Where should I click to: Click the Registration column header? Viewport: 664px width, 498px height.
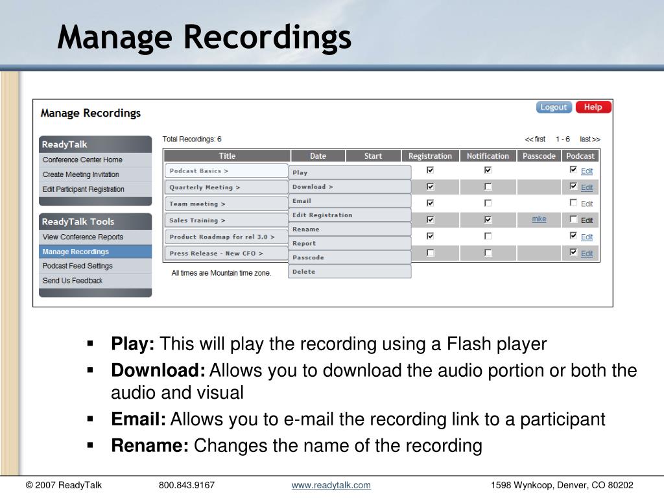coord(431,156)
